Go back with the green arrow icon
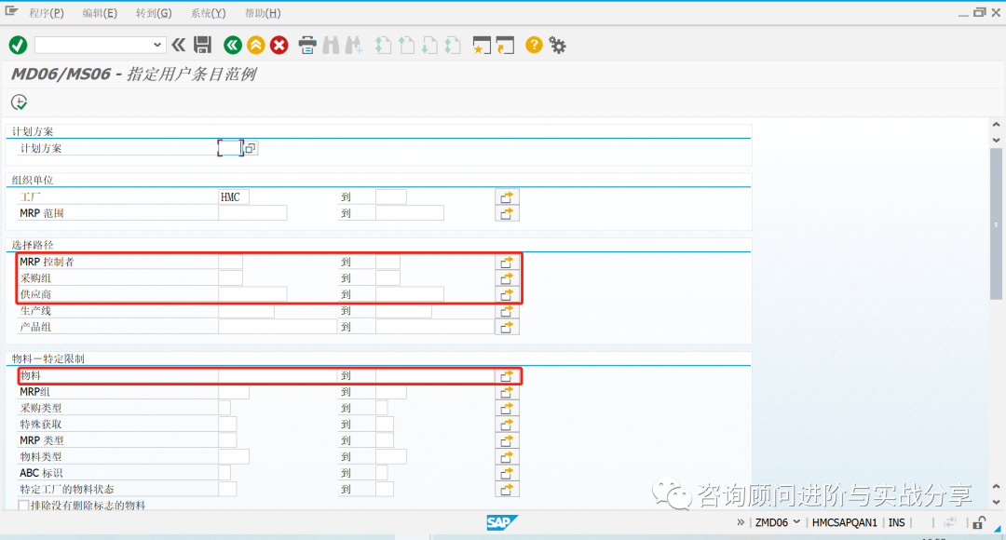The height and width of the screenshot is (540, 1006). point(232,45)
